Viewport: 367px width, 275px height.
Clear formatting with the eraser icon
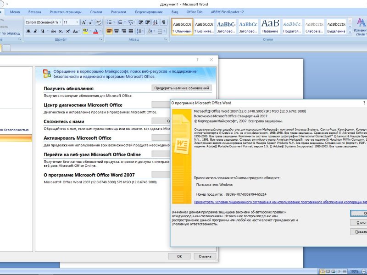[99, 22]
